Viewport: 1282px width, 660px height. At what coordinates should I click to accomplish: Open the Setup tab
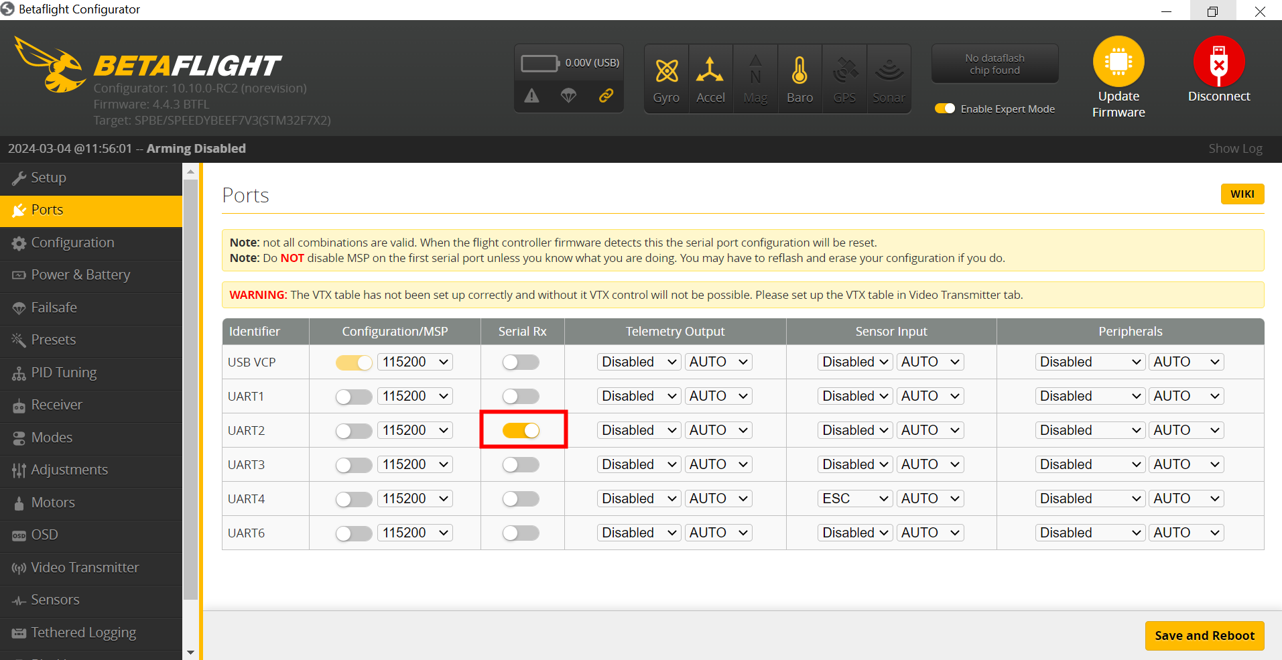click(x=91, y=178)
